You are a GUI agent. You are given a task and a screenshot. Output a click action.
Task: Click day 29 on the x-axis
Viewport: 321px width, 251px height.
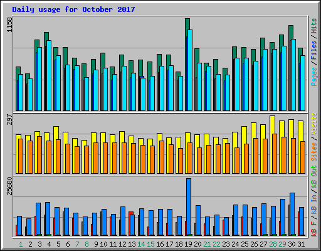point(282,244)
